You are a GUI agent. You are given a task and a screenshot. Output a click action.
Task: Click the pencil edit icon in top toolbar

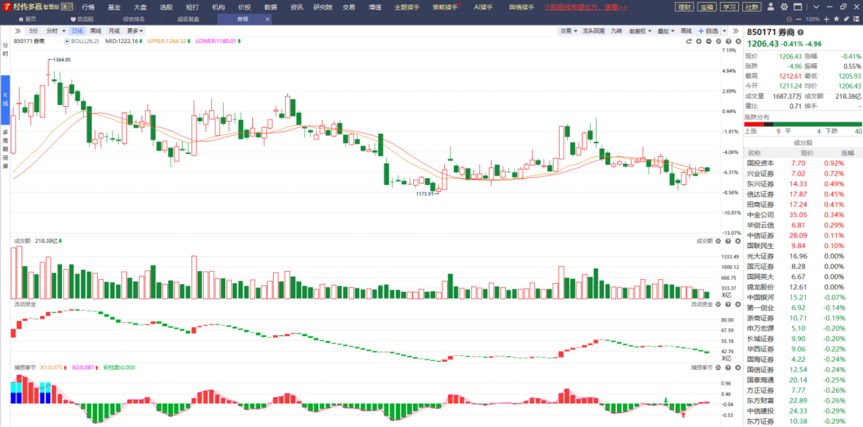click(x=846, y=19)
